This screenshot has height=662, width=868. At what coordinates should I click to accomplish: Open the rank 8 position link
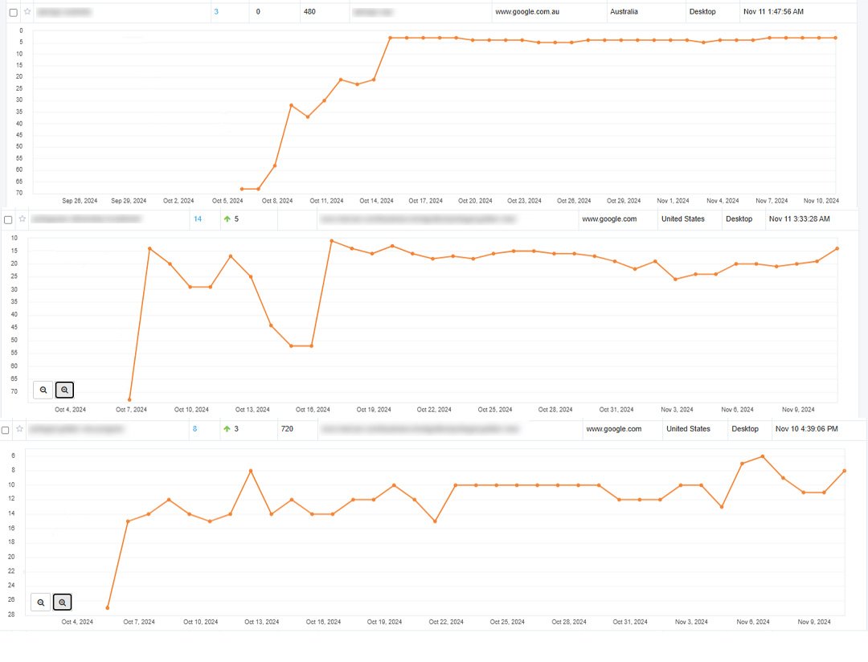click(x=194, y=429)
